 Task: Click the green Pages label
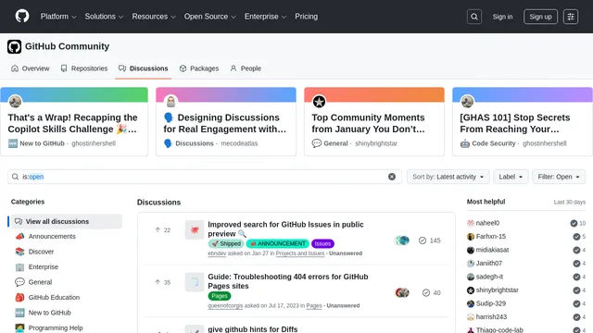tap(220, 296)
